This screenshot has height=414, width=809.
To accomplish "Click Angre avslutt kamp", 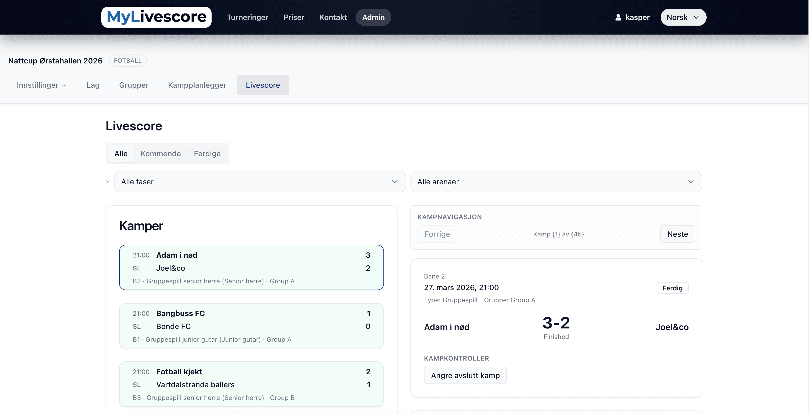I will coord(465,375).
